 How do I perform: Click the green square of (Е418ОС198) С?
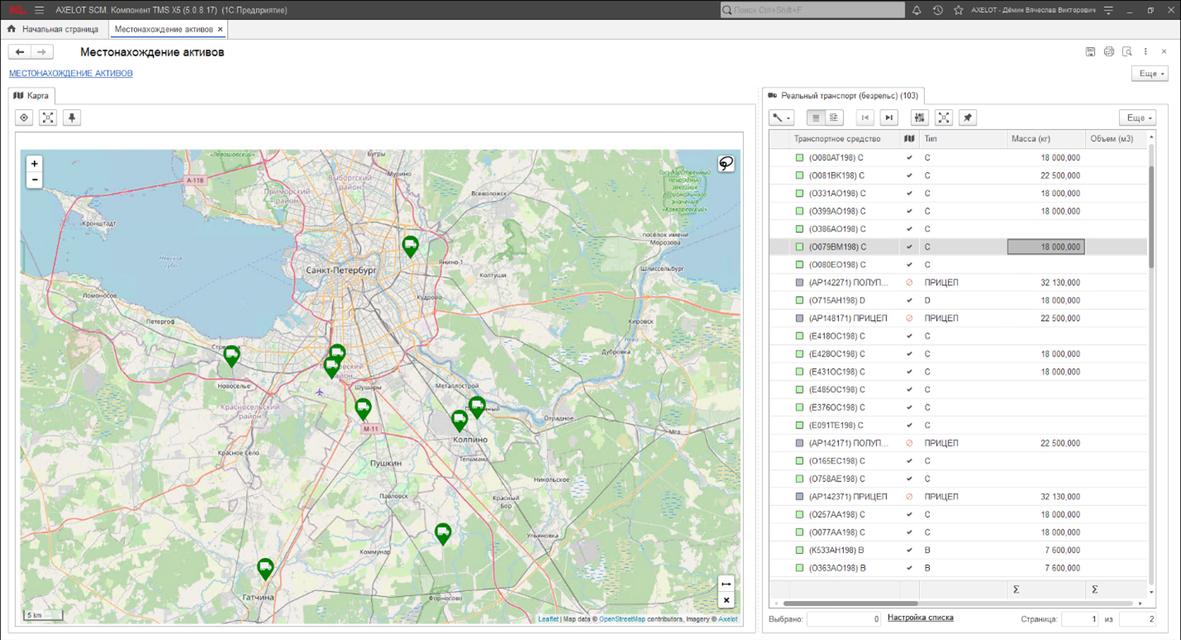click(x=799, y=336)
